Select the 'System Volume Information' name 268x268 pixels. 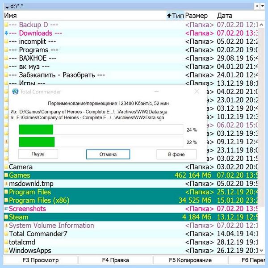[x=51, y=226]
